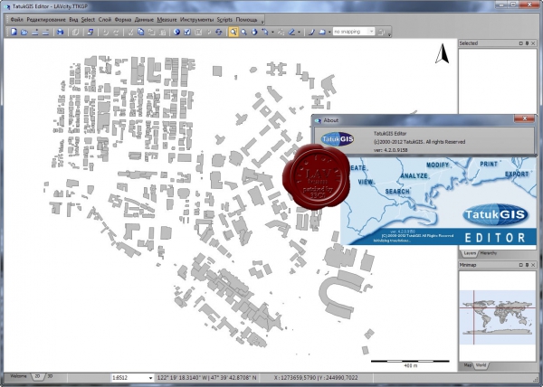Open the Measure menu

pos(167,20)
